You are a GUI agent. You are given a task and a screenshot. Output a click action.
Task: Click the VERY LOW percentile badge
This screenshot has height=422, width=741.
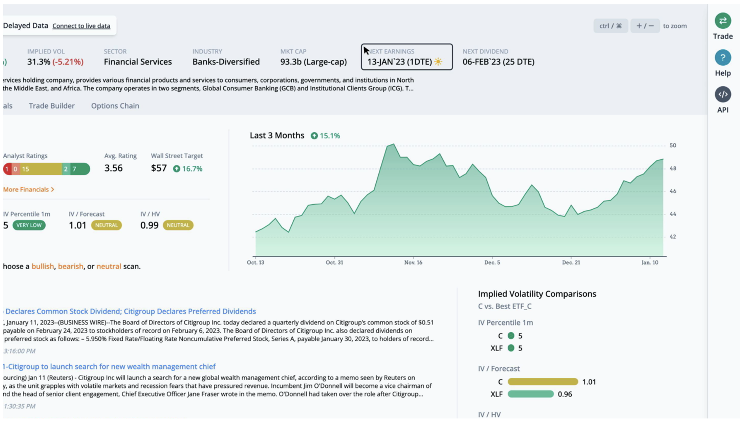tap(29, 226)
